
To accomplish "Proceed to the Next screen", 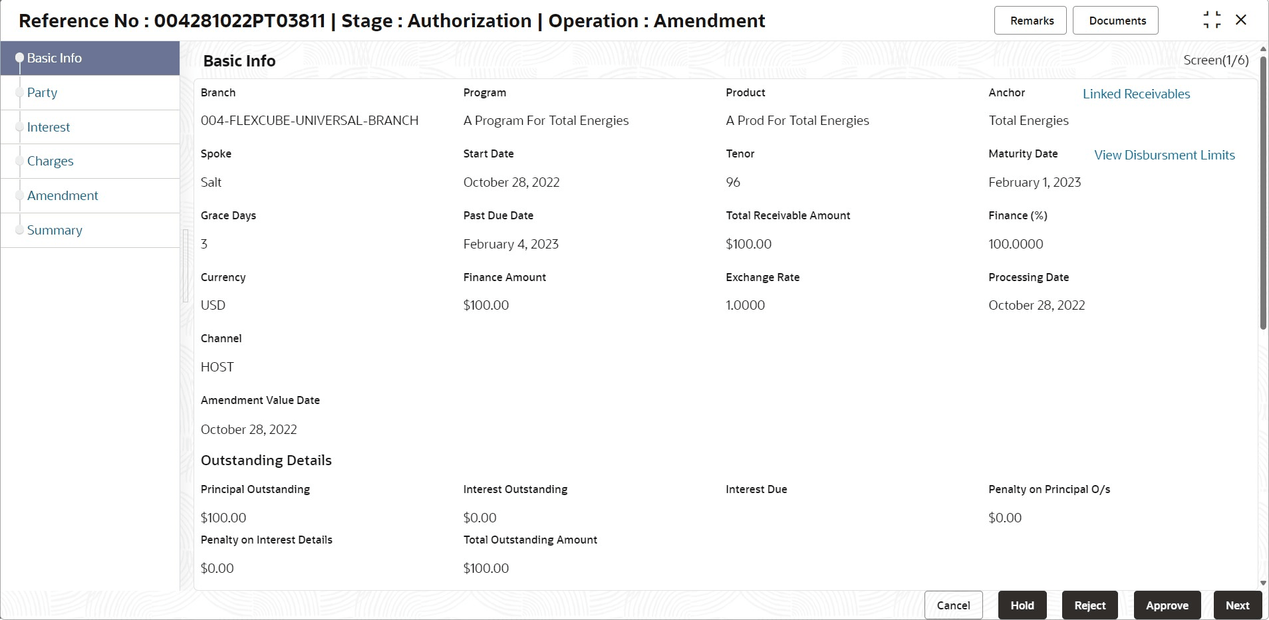I will [1237, 605].
